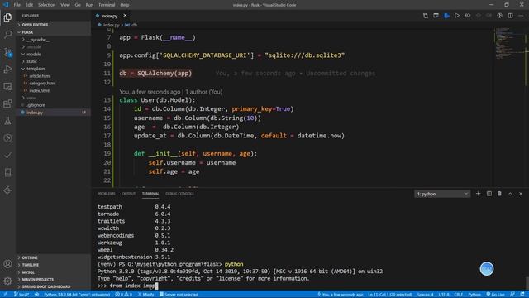Open the Go menu

(78, 5)
